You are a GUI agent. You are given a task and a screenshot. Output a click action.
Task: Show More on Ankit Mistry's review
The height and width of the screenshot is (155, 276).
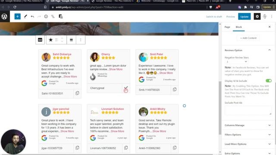click(x=159, y=131)
